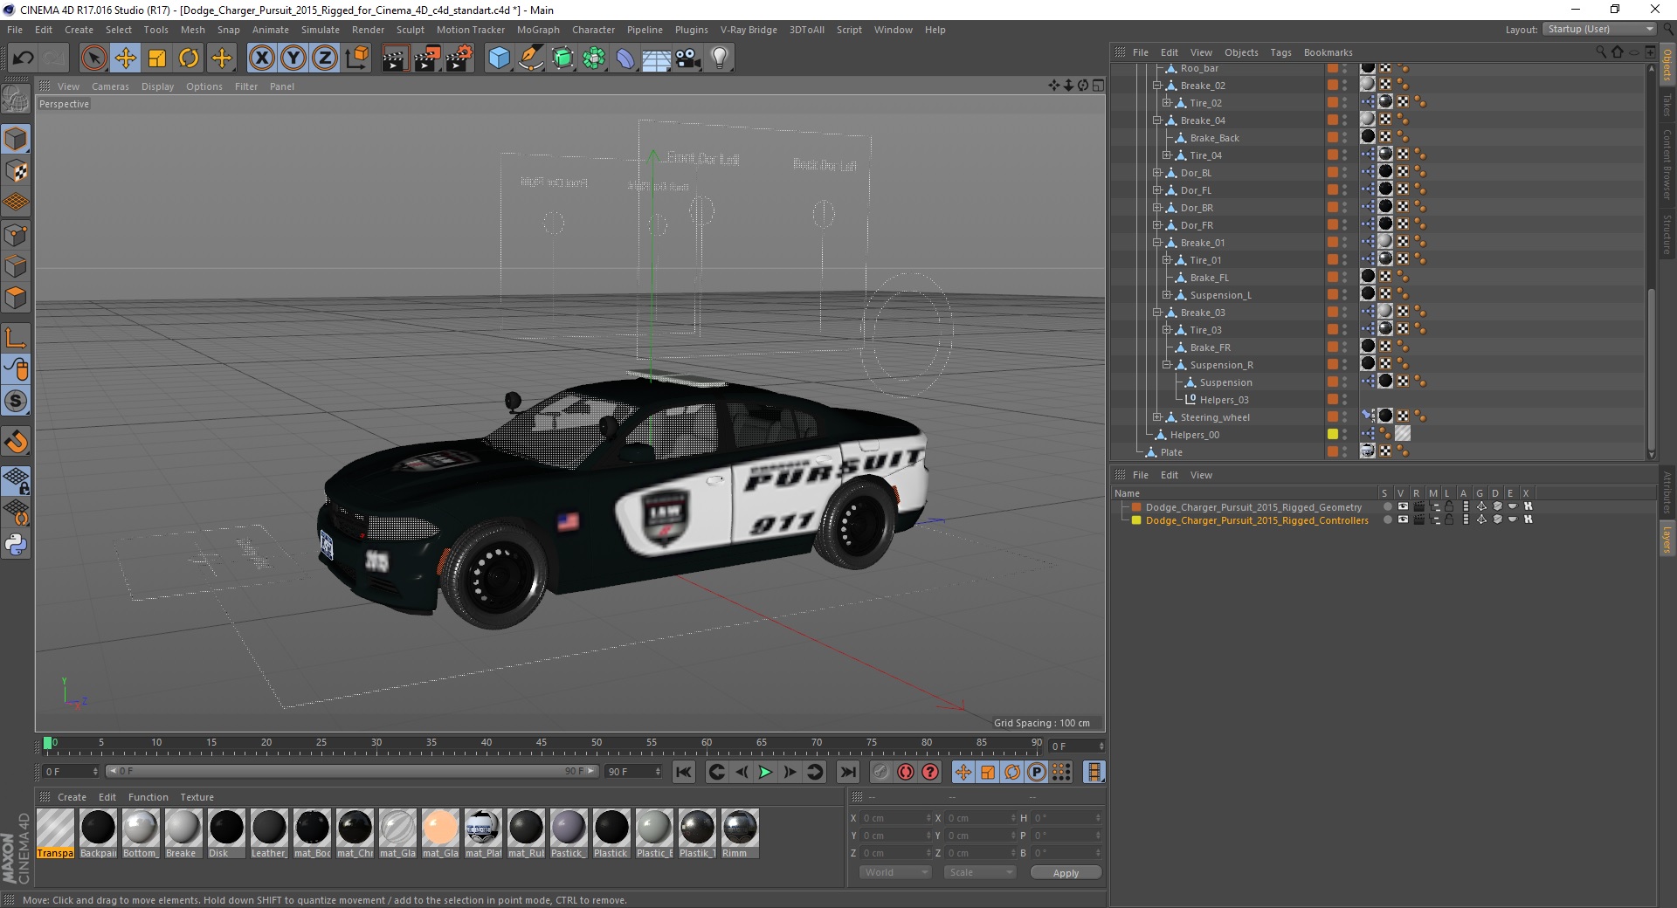Select the Scale tool icon
This screenshot has width=1677, height=908.
(157, 58)
